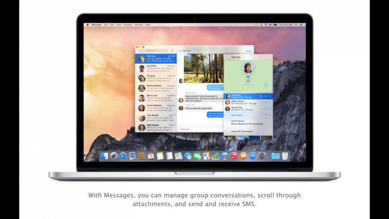Click Wi-Fi status icon in menu bar

[x=266, y=25]
